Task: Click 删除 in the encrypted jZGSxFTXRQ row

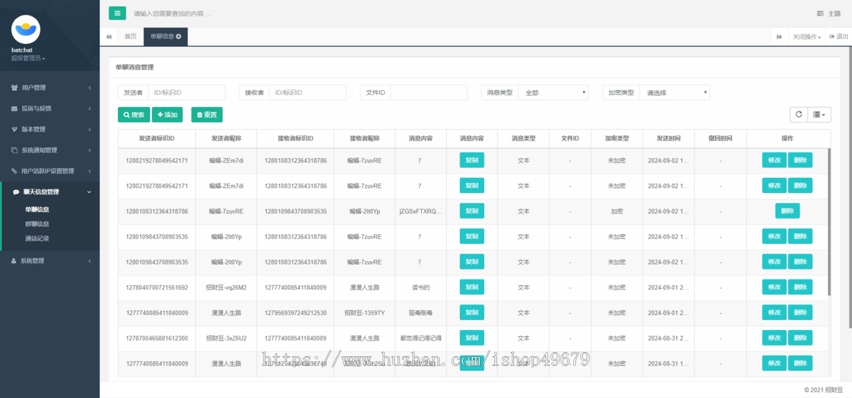Action: (787, 211)
